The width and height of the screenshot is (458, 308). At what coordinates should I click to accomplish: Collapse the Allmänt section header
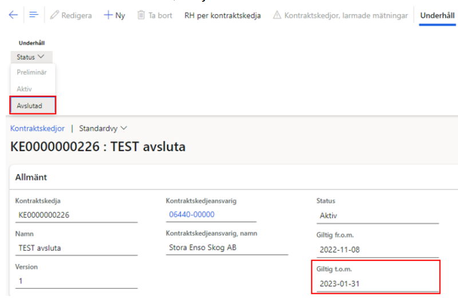pos(31,177)
